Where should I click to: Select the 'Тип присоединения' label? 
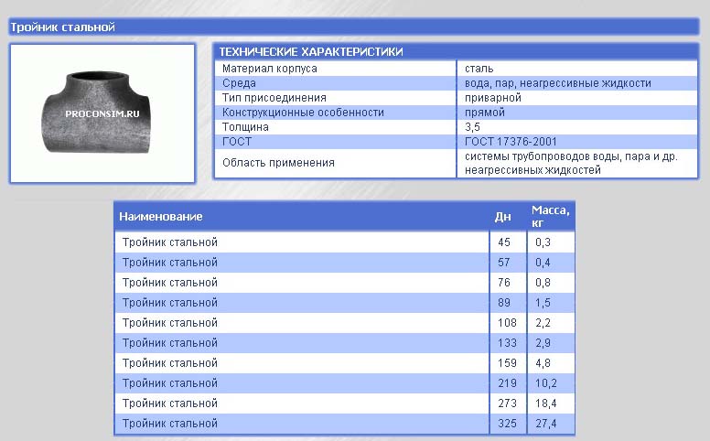[274, 98]
